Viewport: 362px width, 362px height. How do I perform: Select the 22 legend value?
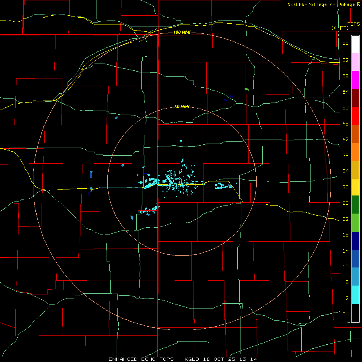346,219
